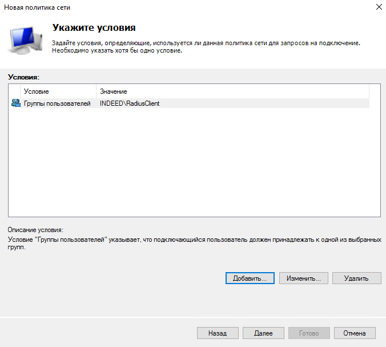This screenshot has height=347, width=386.
Task: Sort by the Условие column header
Action: pyautogui.click(x=57, y=91)
